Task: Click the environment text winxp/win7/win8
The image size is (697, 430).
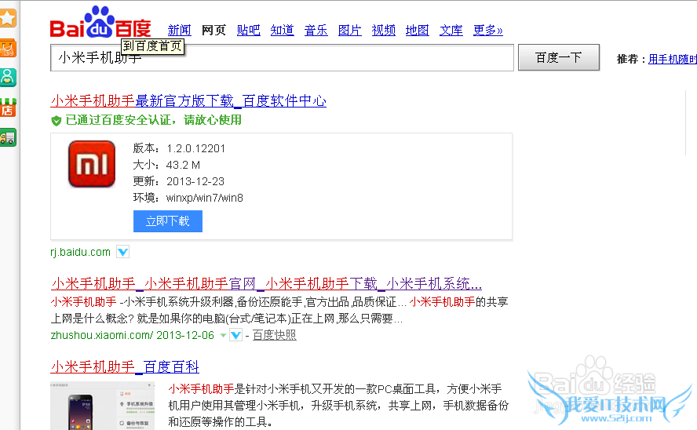Action: point(205,198)
